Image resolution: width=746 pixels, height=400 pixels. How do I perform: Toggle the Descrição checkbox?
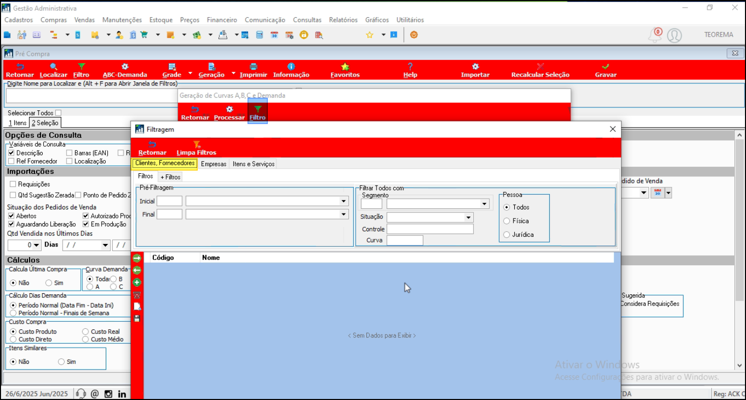coord(11,152)
